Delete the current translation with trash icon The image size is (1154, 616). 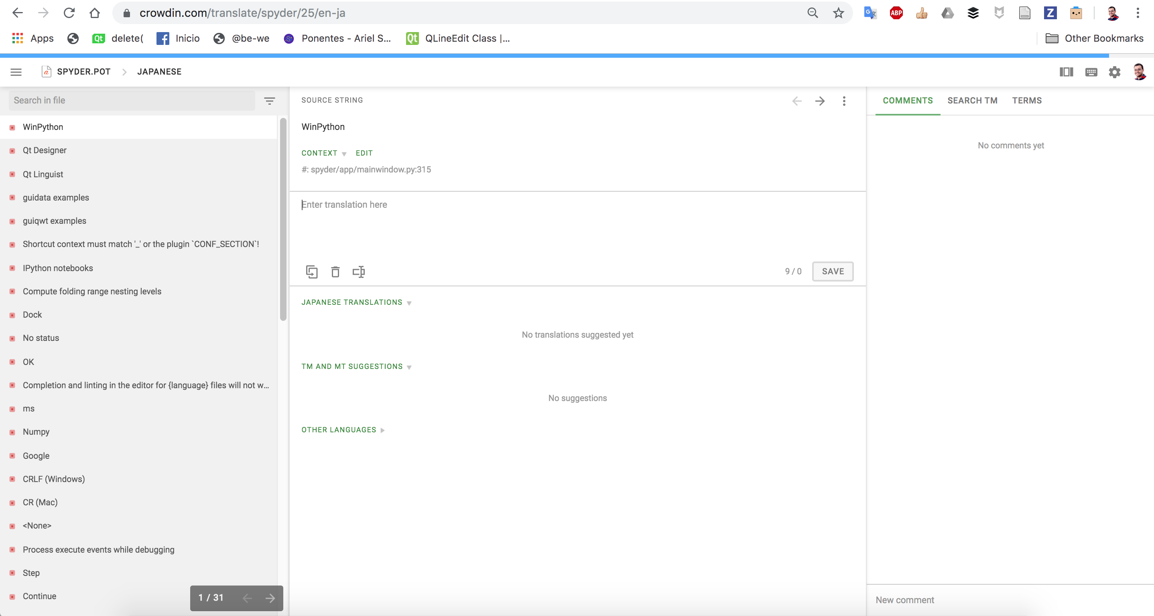coord(335,272)
